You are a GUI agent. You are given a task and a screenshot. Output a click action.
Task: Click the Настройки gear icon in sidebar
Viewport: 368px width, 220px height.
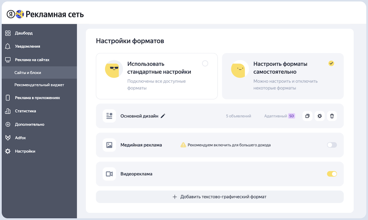pos(8,151)
